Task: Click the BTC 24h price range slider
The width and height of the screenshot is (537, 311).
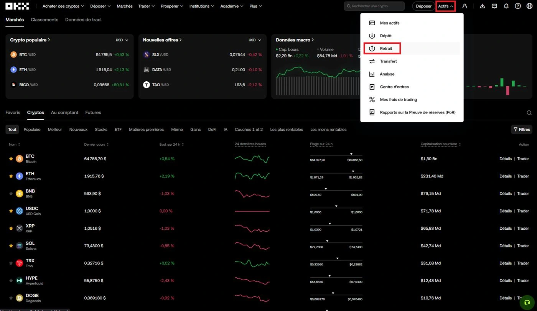Action: coord(336,156)
